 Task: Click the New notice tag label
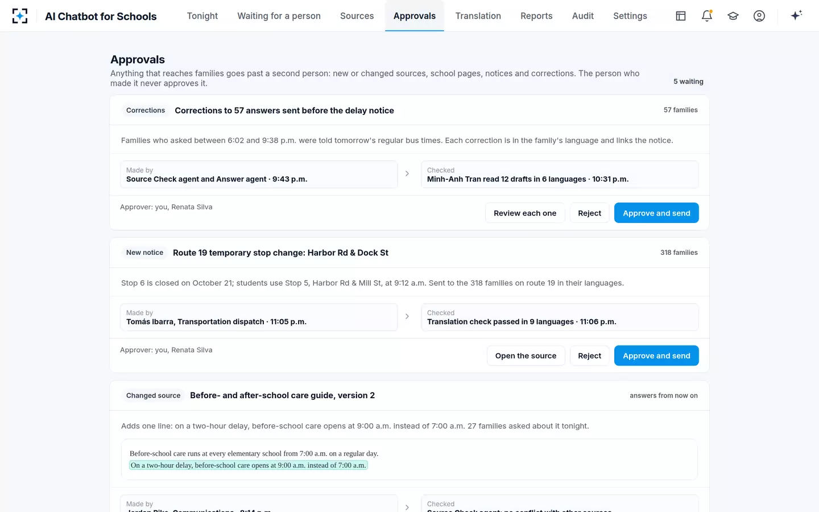coord(144,253)
